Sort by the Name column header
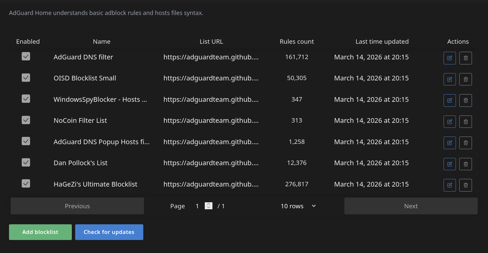Screen dimensions: 488x253 [x=102, y=41]
